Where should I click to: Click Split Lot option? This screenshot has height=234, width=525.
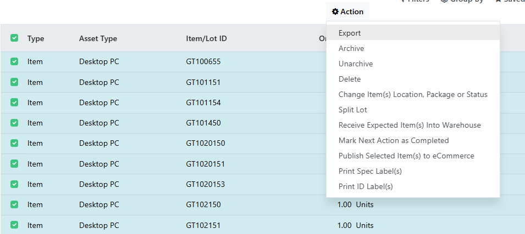(353, 110)
